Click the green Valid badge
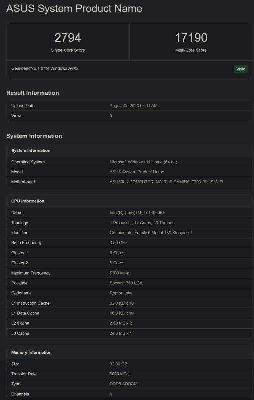 (x=241, y=69)
